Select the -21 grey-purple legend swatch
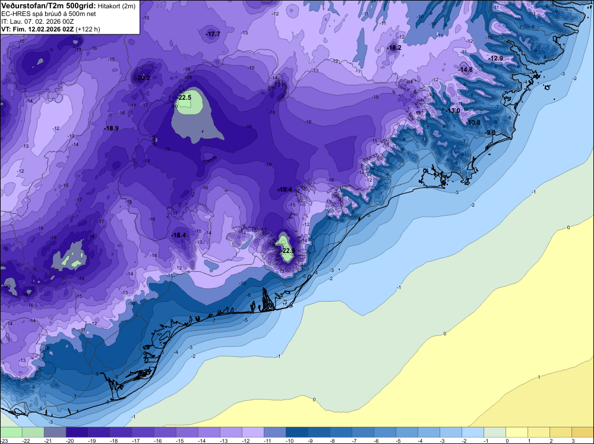The image size is (594, 444). (x=55, y=432)
